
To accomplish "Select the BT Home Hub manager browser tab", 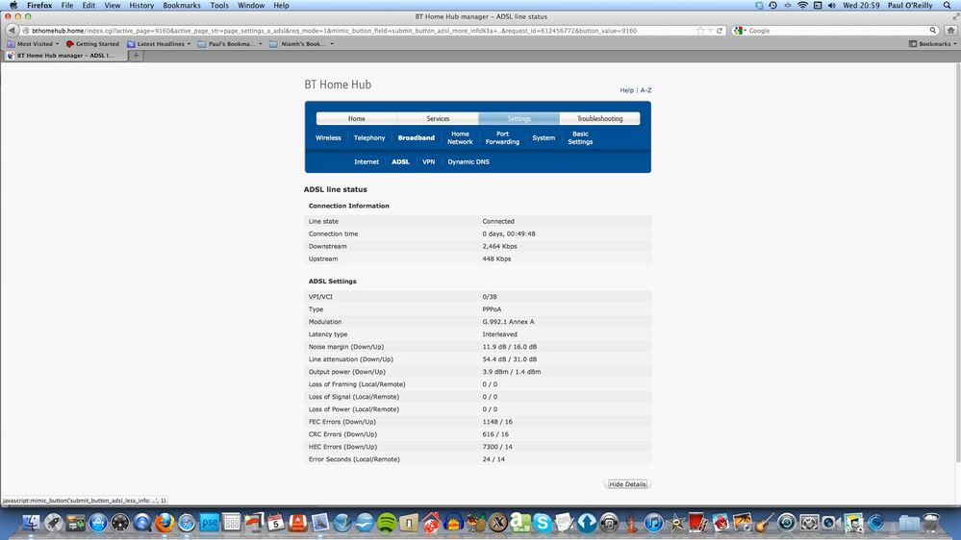I will click(65, 55).
